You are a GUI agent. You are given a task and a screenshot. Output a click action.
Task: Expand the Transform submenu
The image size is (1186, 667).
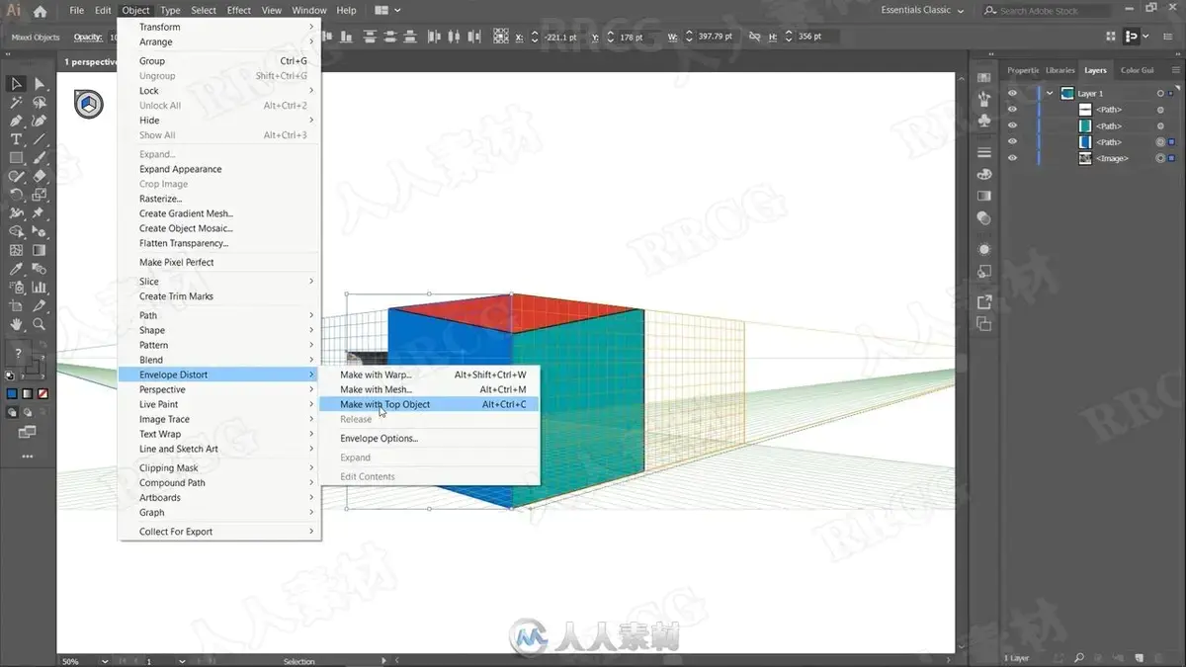[x=218, y=27]
